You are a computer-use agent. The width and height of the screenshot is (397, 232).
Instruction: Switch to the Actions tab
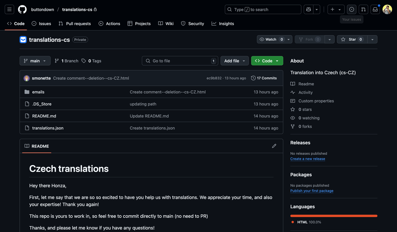coord(109,24)
